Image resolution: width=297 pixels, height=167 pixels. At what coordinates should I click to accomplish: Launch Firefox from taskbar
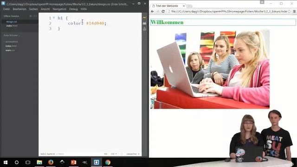click(51, 162)
